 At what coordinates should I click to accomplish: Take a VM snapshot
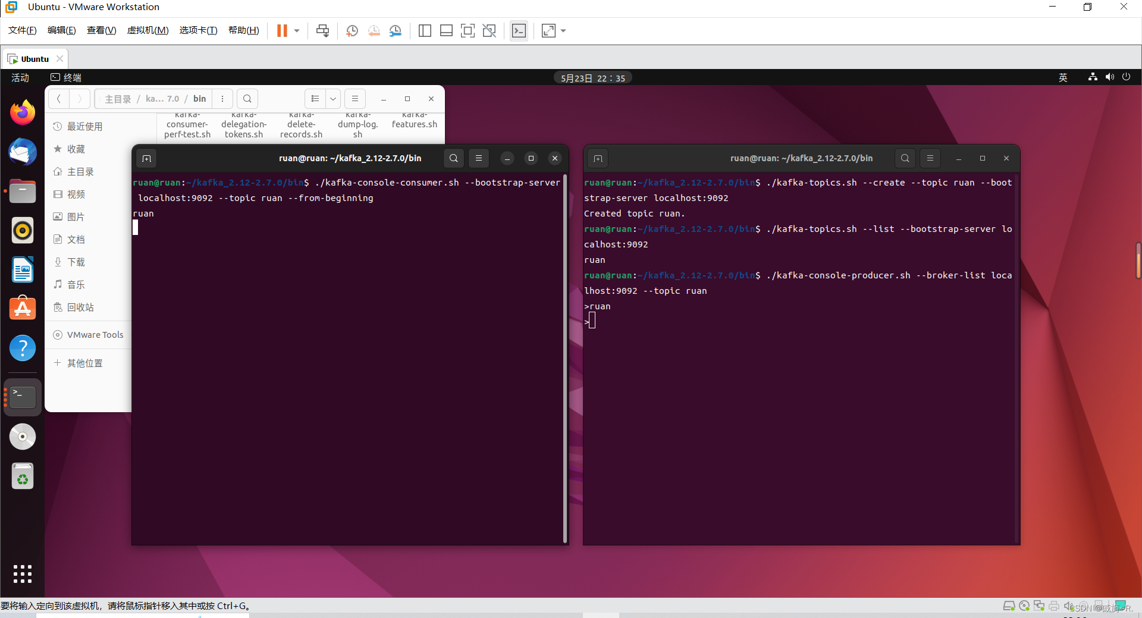(x=352, y=30)
